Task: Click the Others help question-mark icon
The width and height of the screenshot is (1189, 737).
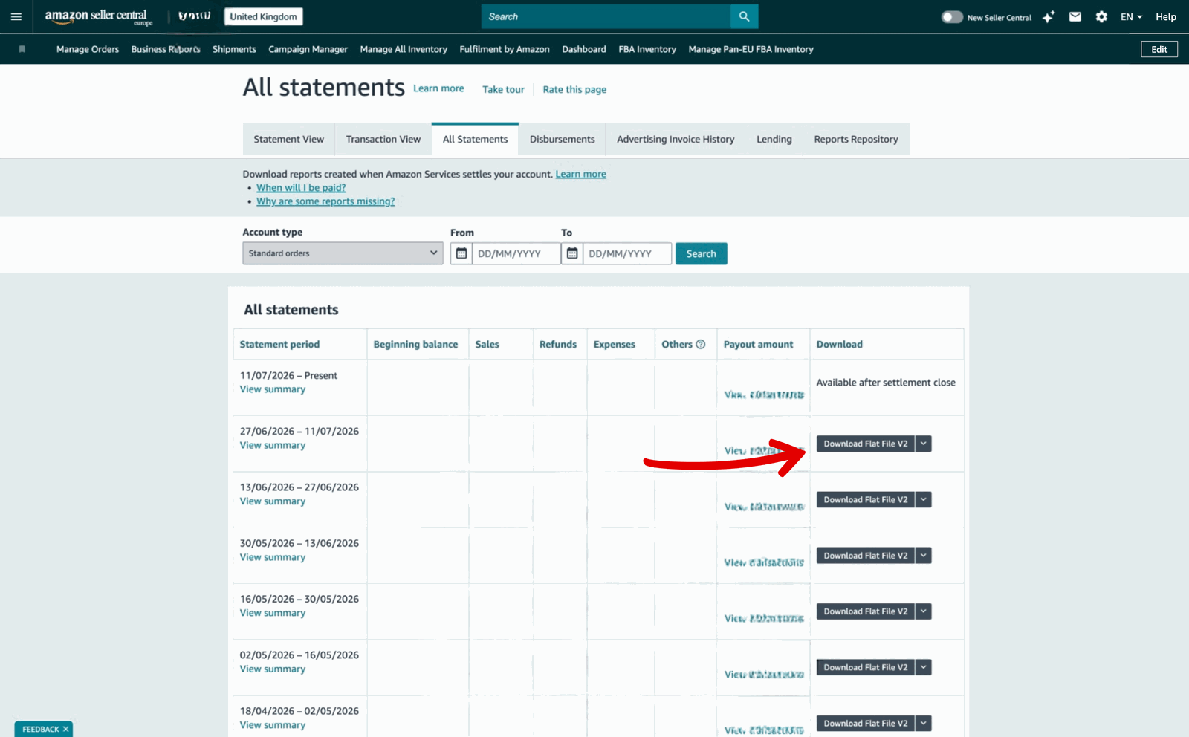Action: (700, 344)
